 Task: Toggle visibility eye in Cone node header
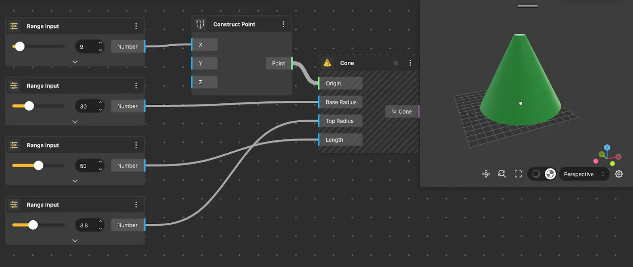point(396,63)
